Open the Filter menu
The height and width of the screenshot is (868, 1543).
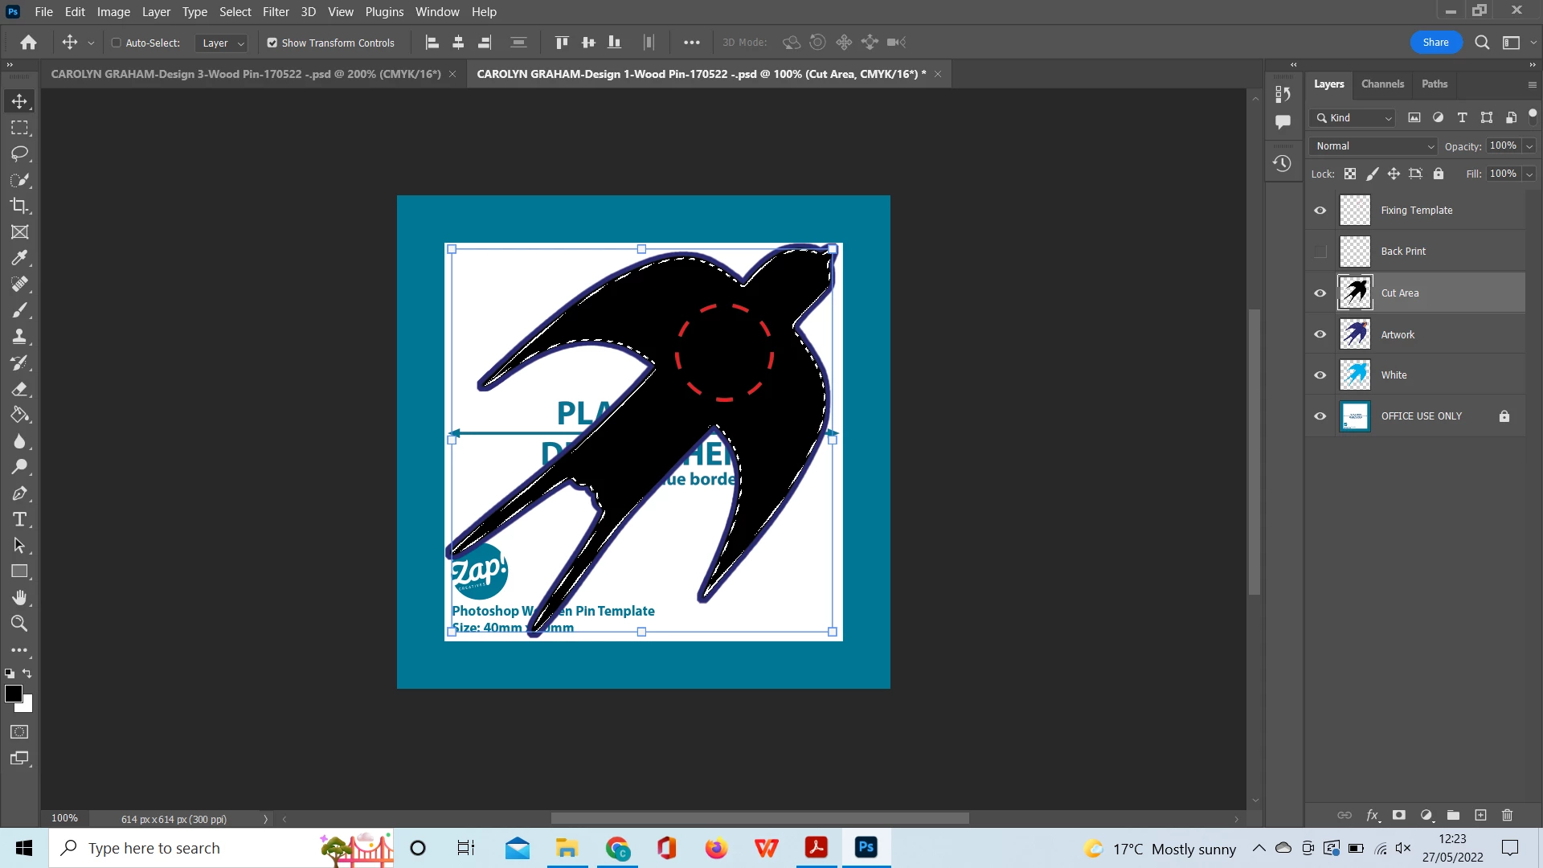point(276,12)
